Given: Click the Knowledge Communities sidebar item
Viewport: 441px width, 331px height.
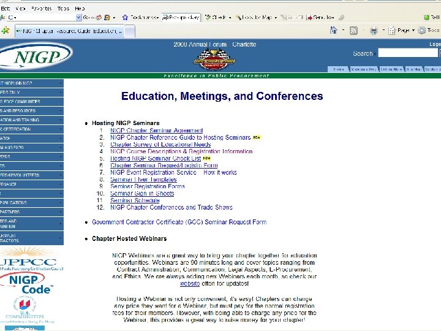Looking at the screenshot, I should [32, 102].
